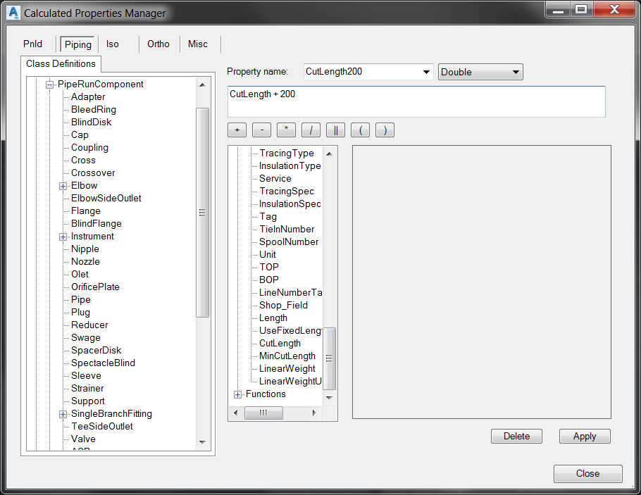Image resolution: width=641 pixels, height=495 pixels.
Task: Click inside the expression text field
Action: coord(416,101)
